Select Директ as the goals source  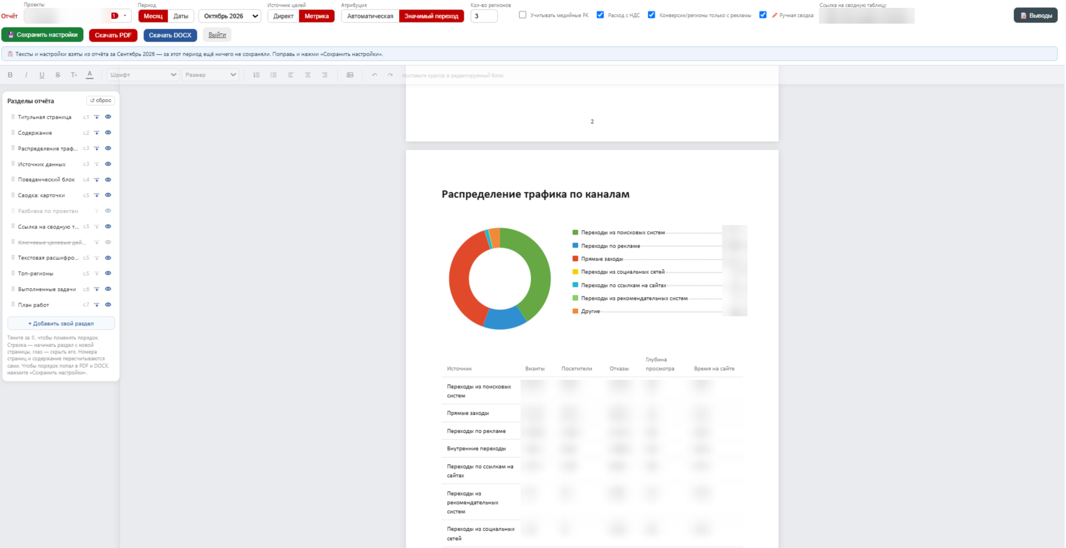click(283, 16)
